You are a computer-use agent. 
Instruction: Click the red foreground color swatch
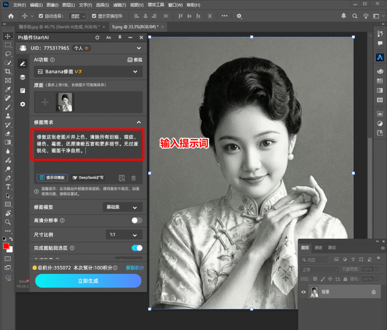6,246
